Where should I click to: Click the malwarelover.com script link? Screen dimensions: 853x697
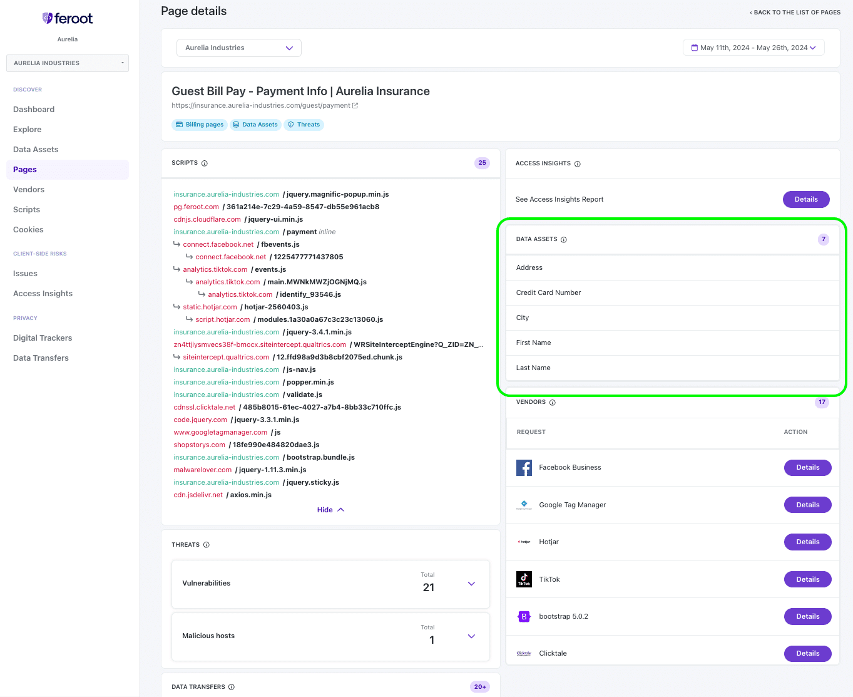pos(203,470)
